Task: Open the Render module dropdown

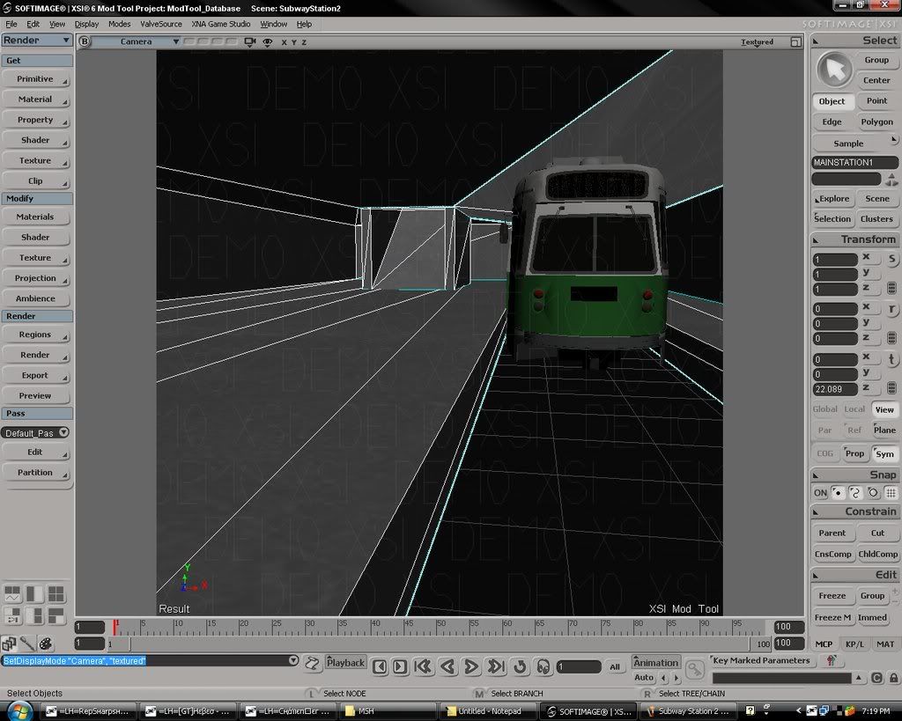Action: (37, 40)
